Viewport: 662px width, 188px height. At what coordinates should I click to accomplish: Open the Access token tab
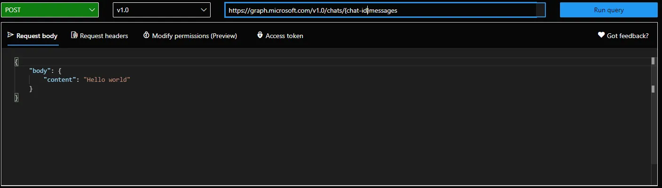pos(284,36)
